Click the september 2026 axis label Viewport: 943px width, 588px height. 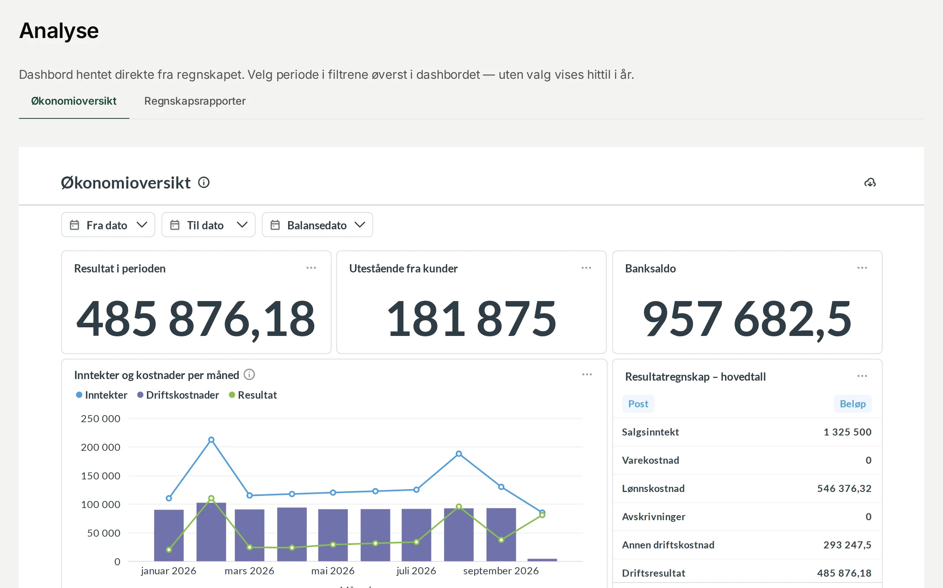[501, 571]
